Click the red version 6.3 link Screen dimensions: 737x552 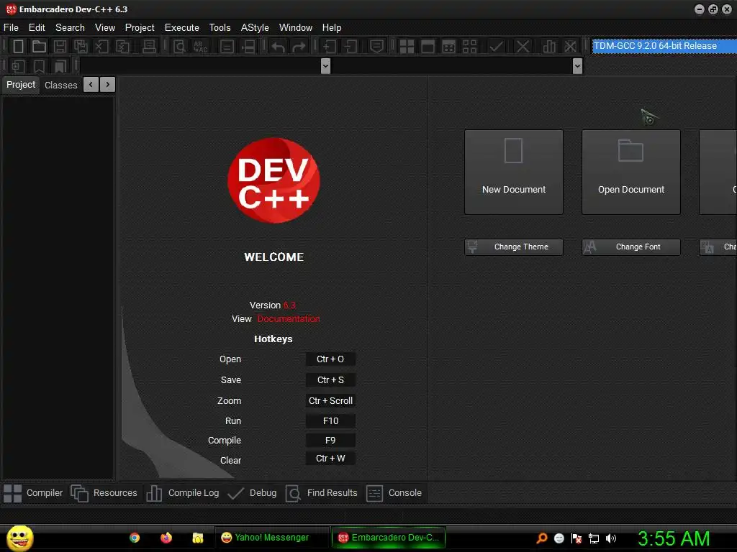click(289, 305)
